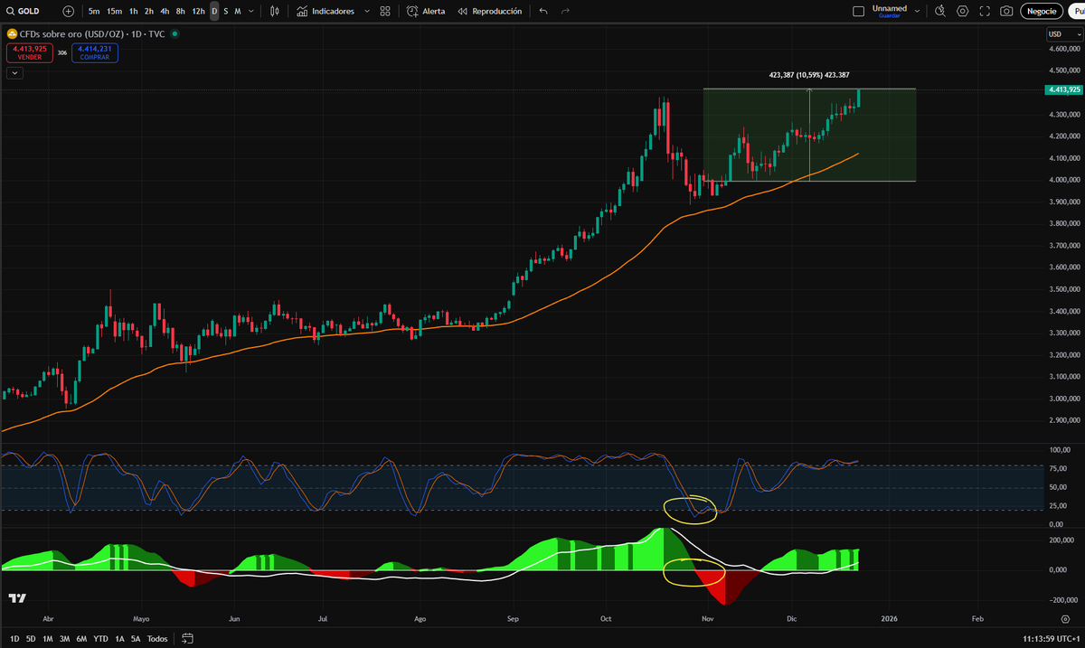Open the candlestick chart type selector
Screen dimensions: 1085x648
click(275, 11)
